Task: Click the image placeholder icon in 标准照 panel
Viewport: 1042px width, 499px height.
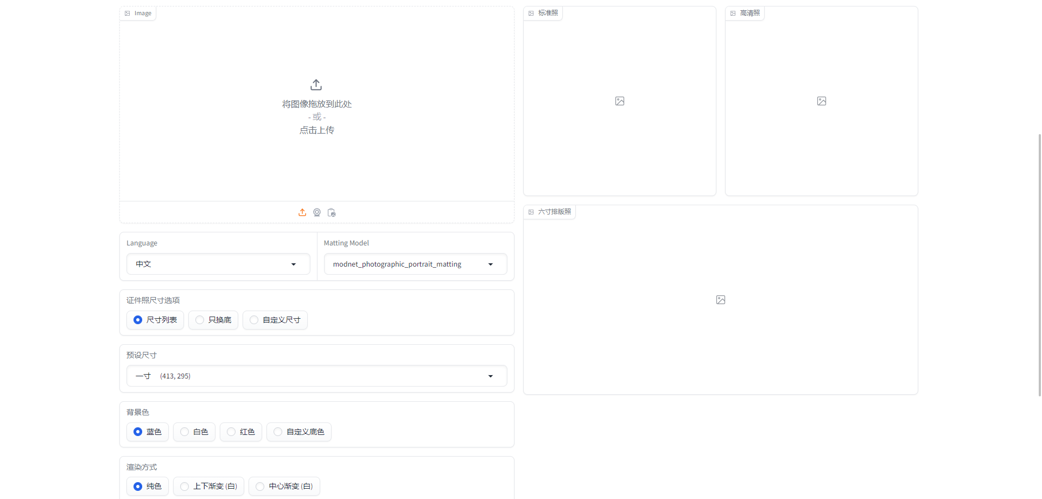Action: [620, 101]
